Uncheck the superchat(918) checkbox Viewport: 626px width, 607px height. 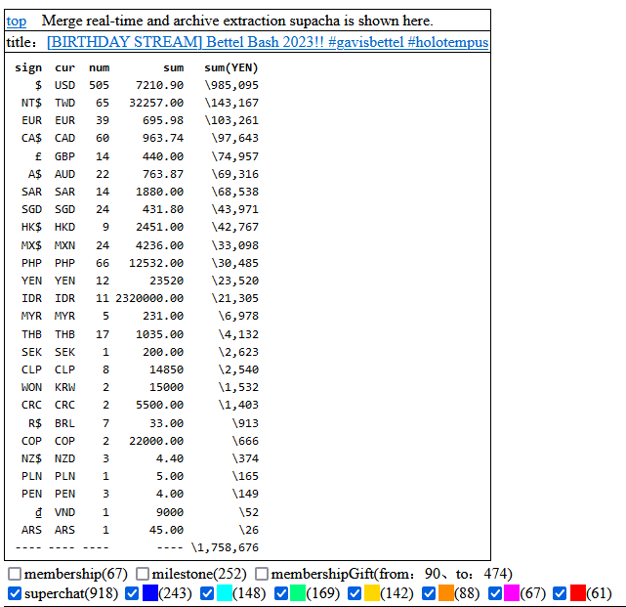[15, 593]
